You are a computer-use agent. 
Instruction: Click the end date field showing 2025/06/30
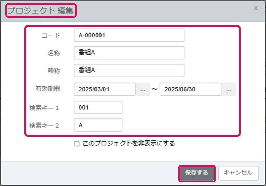[x=190, y=89]
